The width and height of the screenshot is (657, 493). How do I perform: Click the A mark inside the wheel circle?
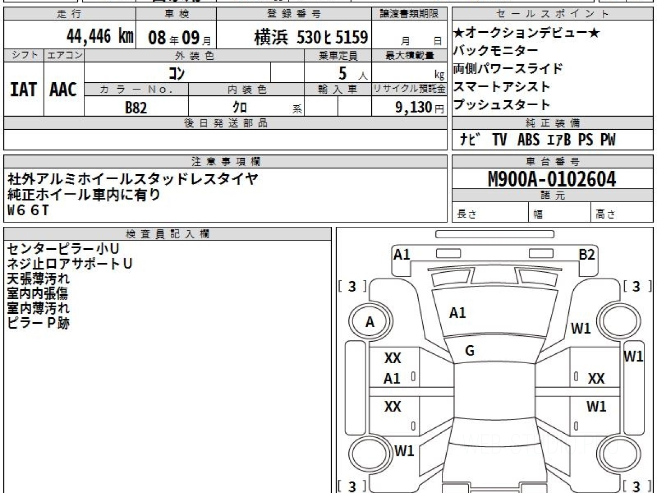[x=370, y=323]
